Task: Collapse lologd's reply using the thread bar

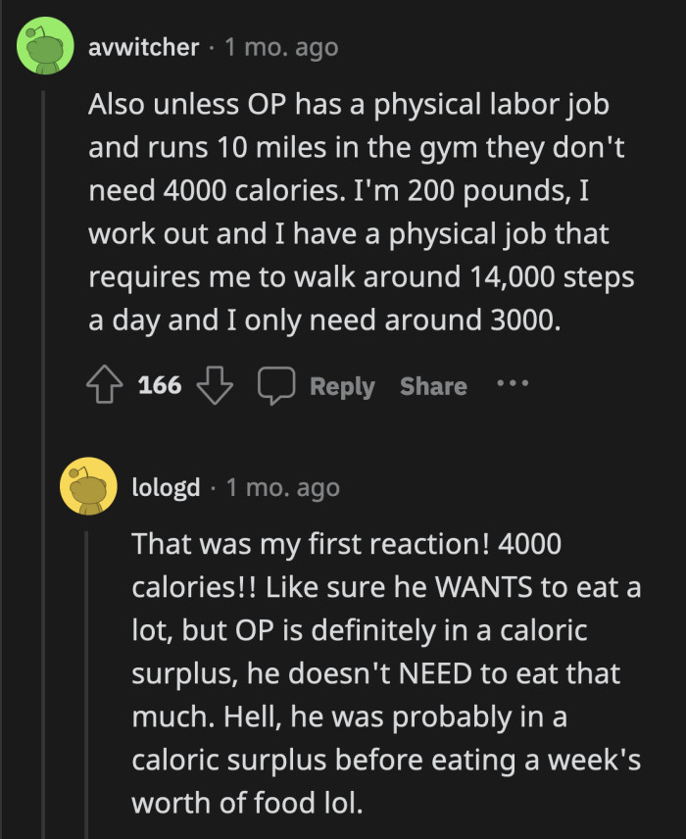Action: click(x=84, y=676)
